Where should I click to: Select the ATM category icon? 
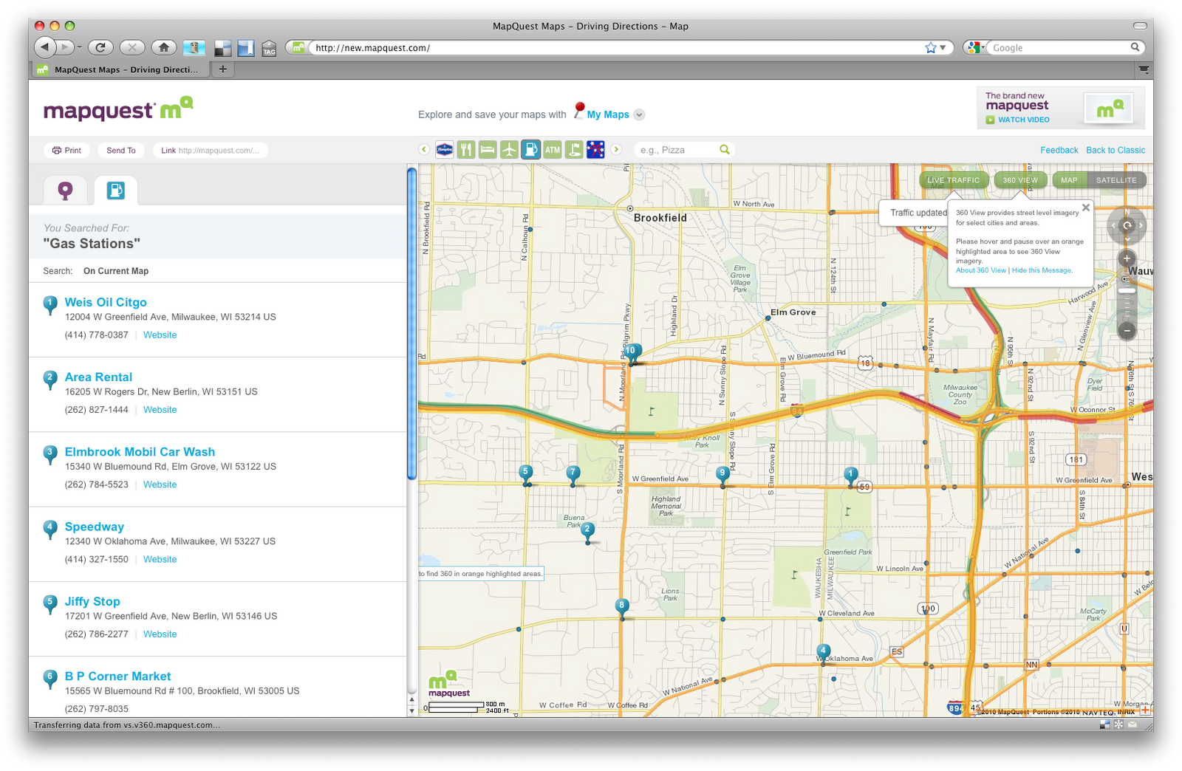click(x=553, y=150)
